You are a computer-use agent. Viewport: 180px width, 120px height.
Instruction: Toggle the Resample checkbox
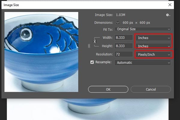(92, 62)
